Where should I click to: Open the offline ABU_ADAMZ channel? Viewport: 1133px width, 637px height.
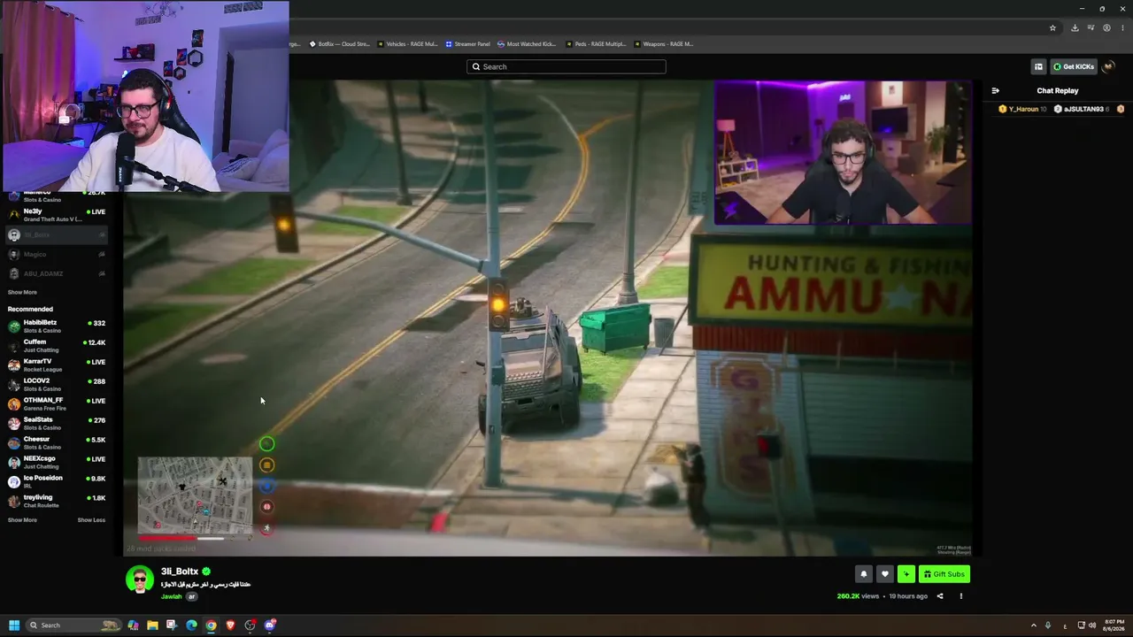tap(57, 273)
